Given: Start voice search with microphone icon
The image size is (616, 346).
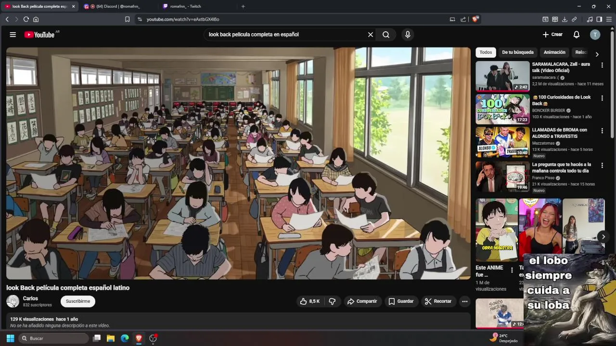Looking at the screenshot, I should (408, 35).
